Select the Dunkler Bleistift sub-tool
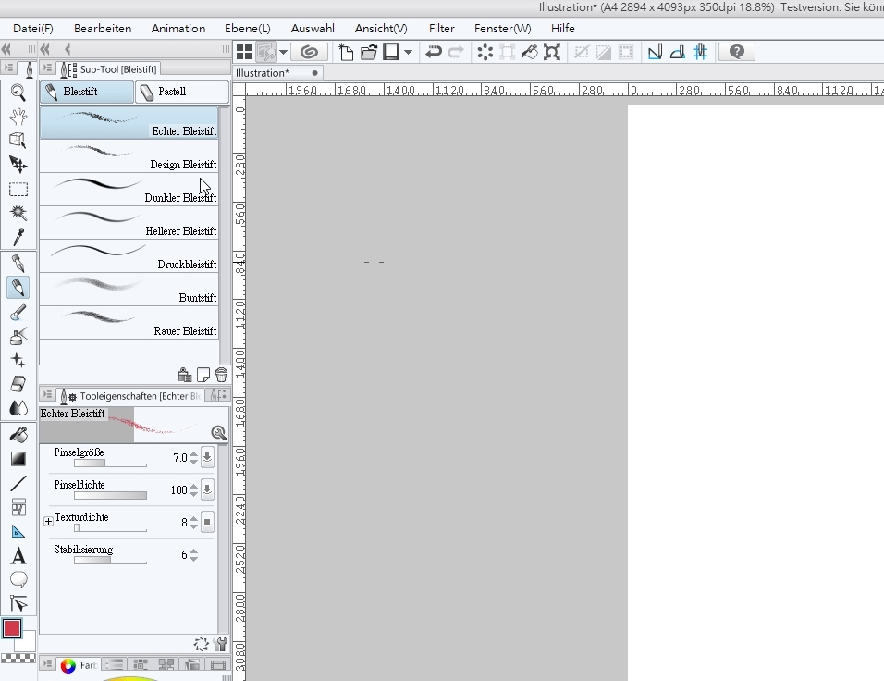 tap(129, 190)
